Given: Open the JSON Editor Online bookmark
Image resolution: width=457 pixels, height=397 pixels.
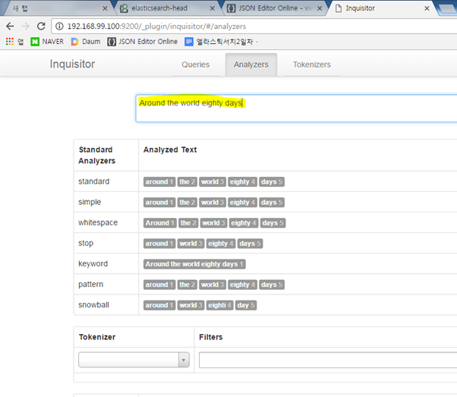Looking at the screenshot, I should tap(142, 42).
